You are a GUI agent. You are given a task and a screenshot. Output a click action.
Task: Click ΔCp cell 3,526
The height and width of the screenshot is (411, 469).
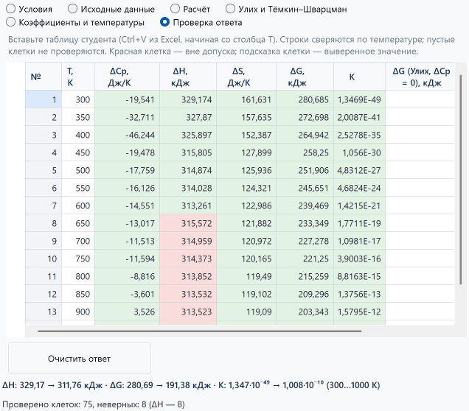tap(127, 312)
